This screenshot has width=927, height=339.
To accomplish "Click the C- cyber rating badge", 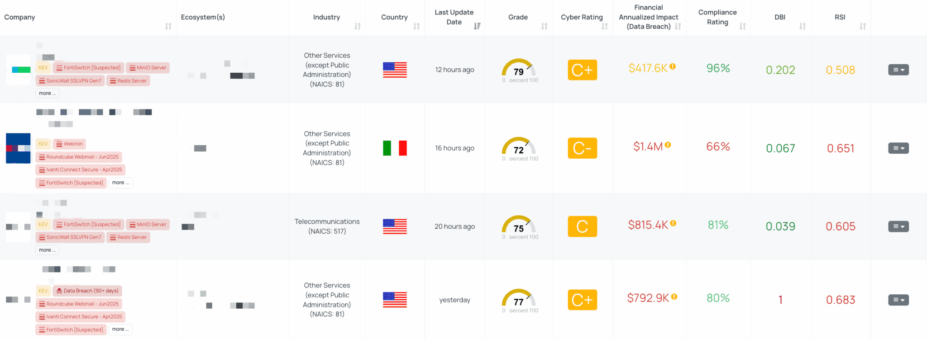I will [582, 148].
